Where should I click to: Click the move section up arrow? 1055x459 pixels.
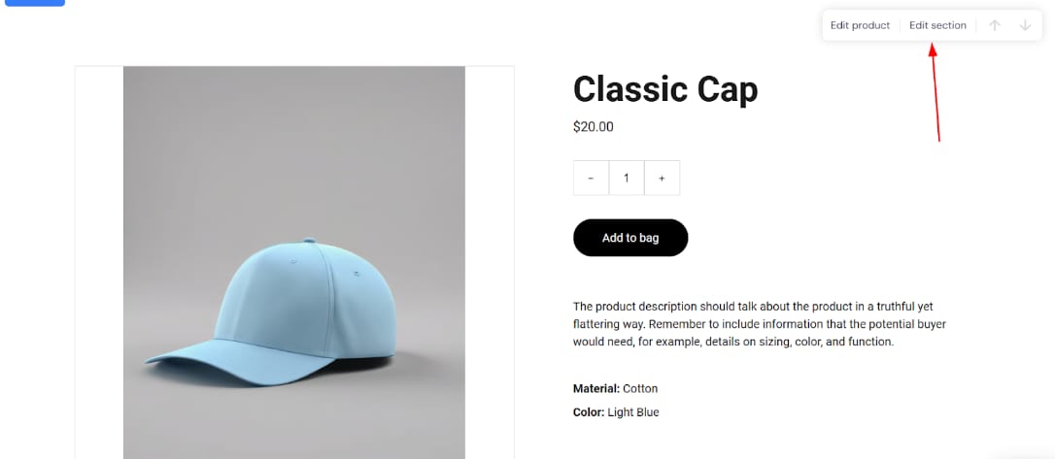[995, 25]
